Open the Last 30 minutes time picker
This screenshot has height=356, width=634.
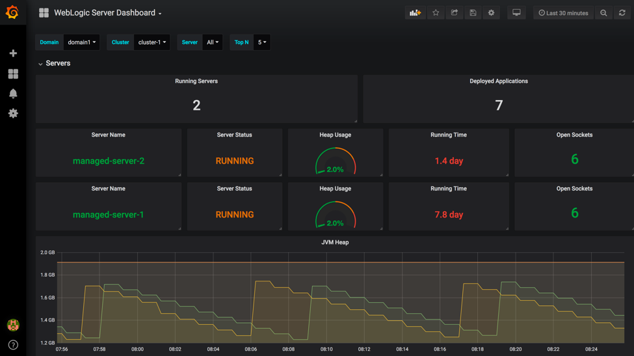click(x=563, y=13)
